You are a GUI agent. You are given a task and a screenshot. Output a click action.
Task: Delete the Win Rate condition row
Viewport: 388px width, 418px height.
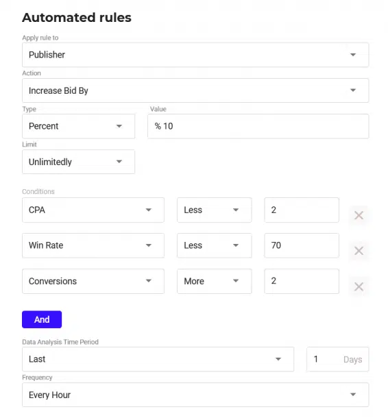pos(359,251)
